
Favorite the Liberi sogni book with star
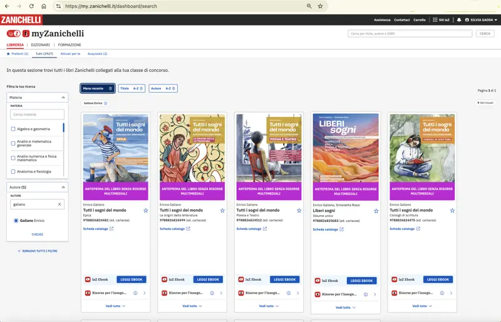click(x=376, y=211)
